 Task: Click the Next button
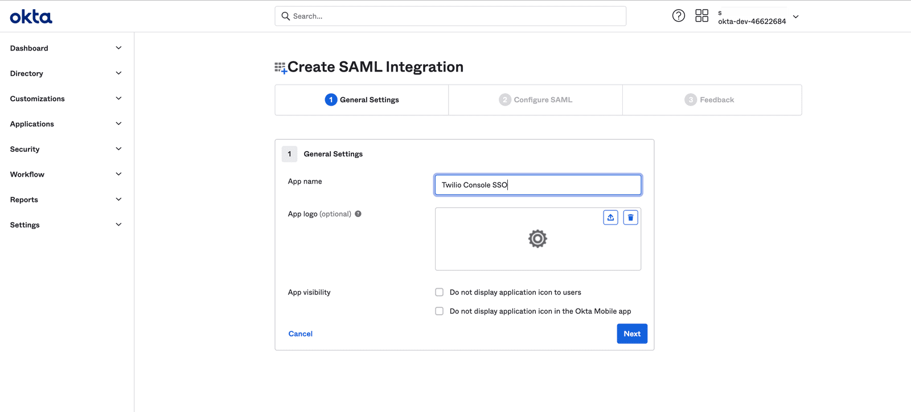tap(631, 334)
